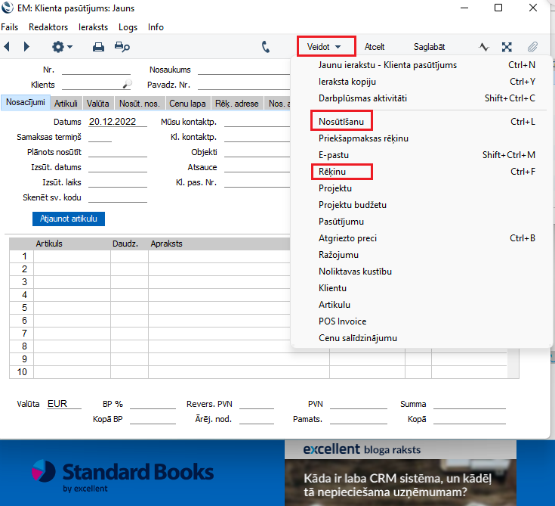The width and height of the screenshot is (555, 506).
Task: Click the printer icon
Action: [x=98, y=47]
